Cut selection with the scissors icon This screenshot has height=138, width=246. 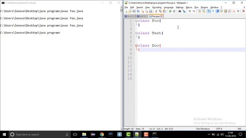point(156,11)
